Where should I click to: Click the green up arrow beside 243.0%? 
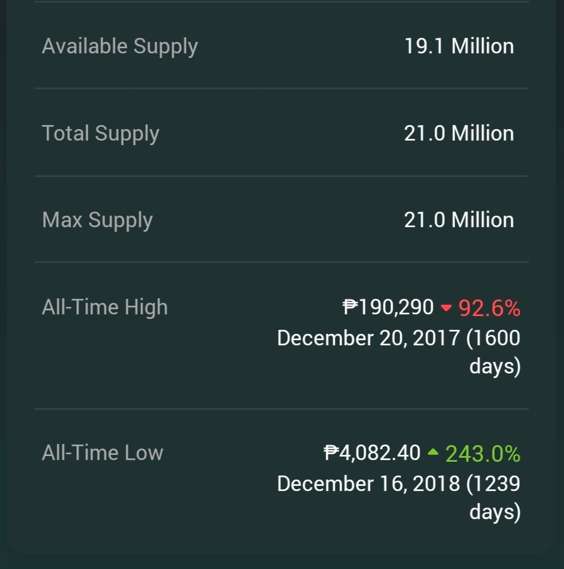pos(433,452)
